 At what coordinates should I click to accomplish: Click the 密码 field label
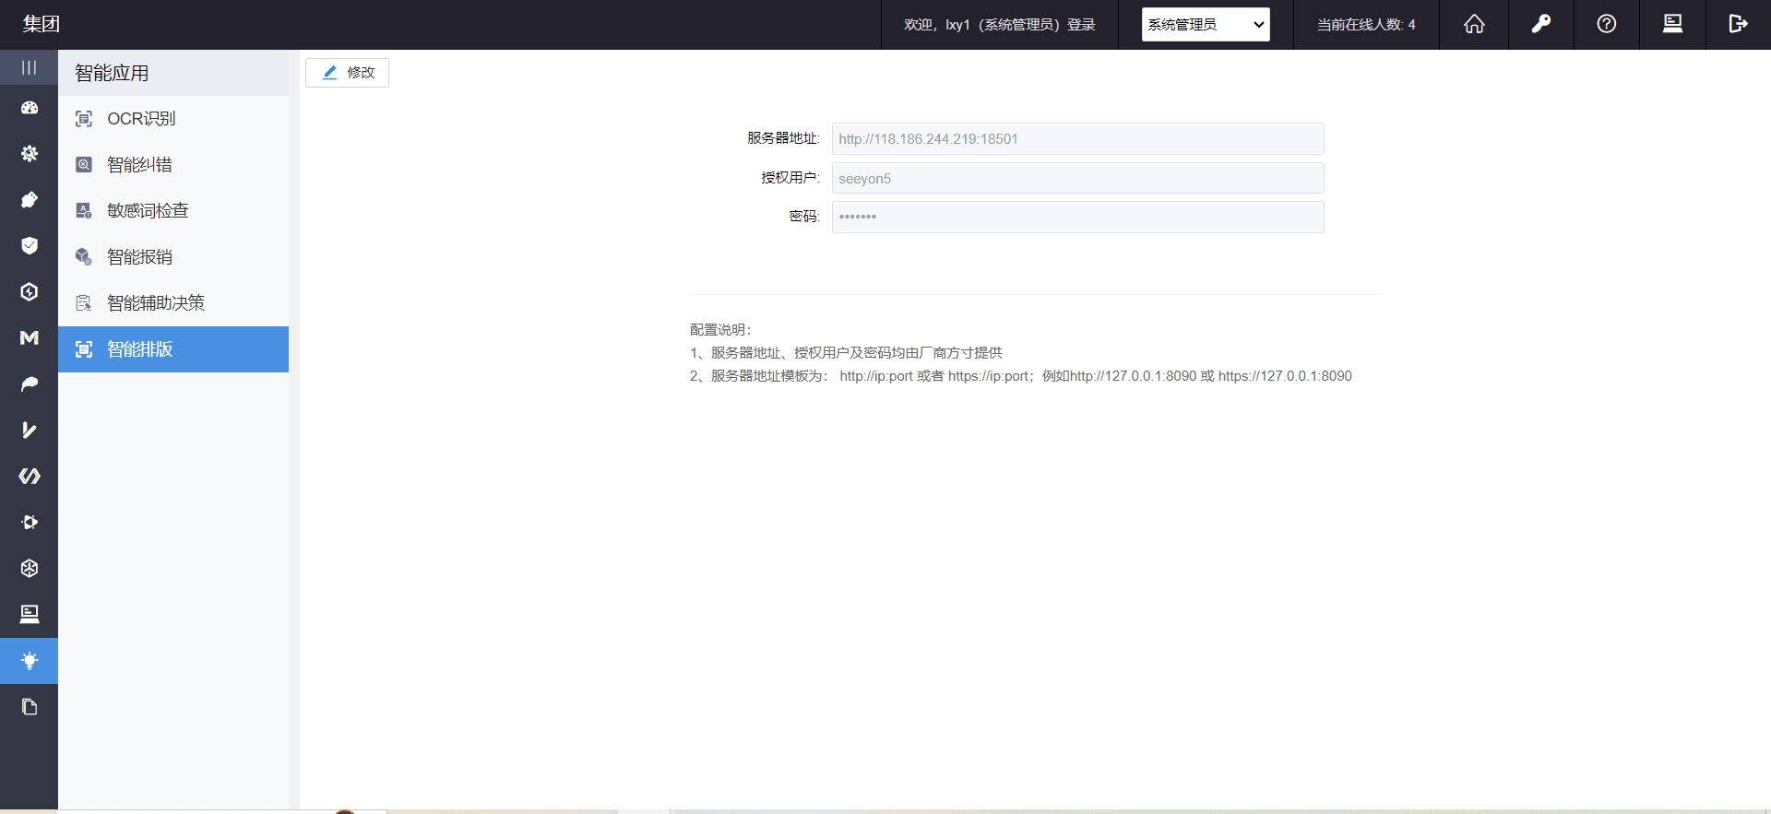coord(803,217)
